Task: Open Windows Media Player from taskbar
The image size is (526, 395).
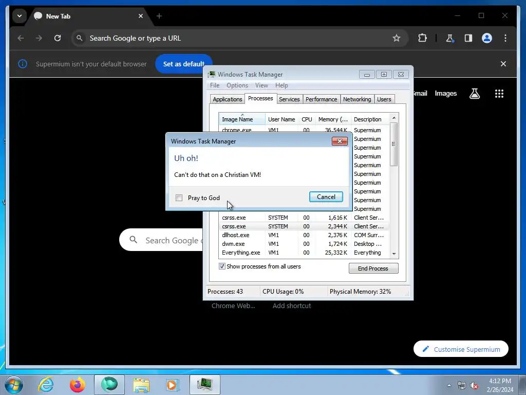Action: (173, 385)
